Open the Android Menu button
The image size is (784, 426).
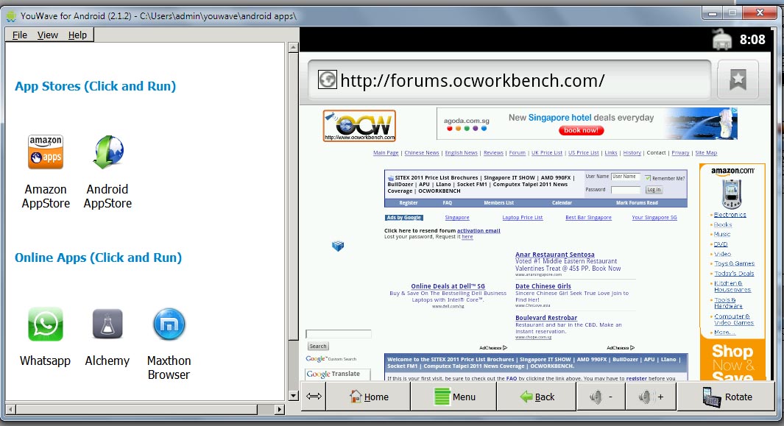(454, 397)
